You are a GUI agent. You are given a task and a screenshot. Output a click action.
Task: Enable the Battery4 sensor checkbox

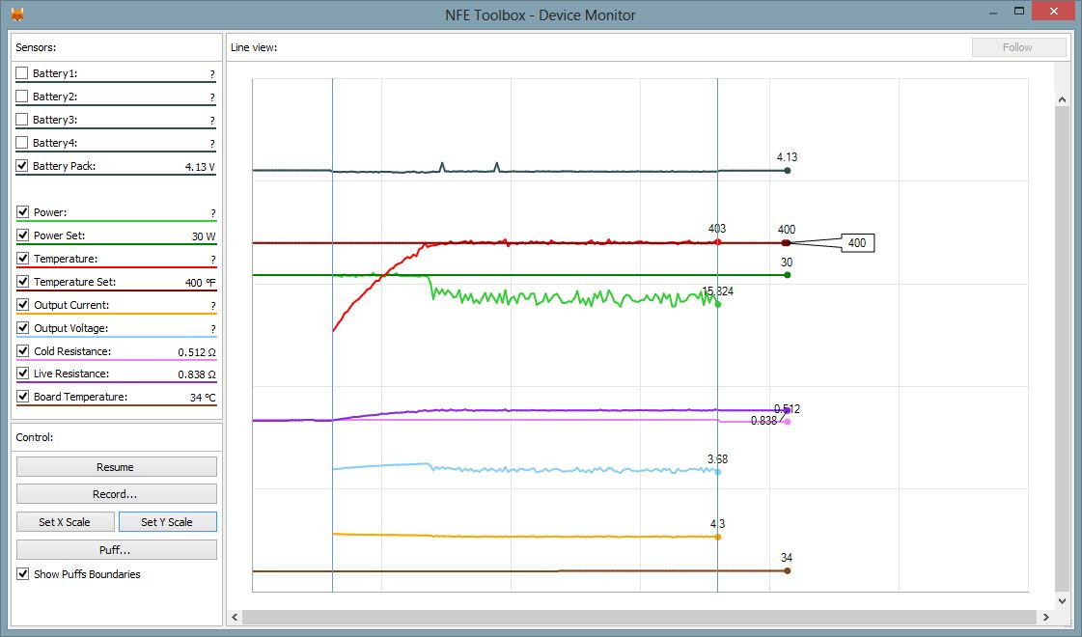22,143
